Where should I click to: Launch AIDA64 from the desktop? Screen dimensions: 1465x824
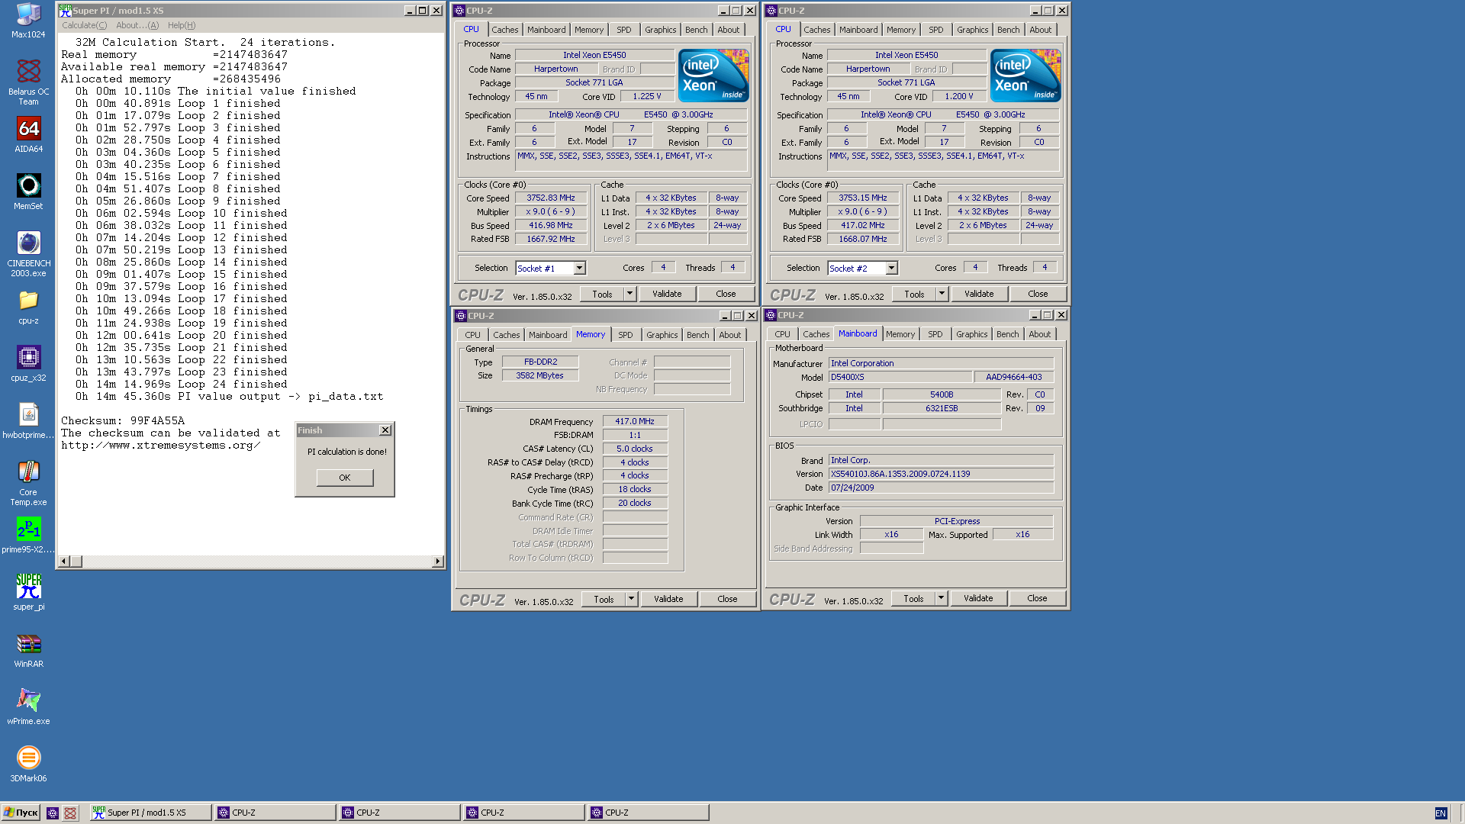pyautogui.click(x=28, y=135)
